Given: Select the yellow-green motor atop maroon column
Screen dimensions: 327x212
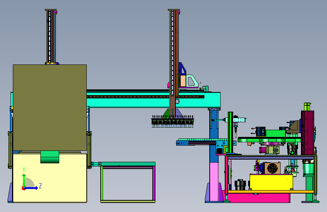Looking at the screenshot, I should tap(307, 107).
